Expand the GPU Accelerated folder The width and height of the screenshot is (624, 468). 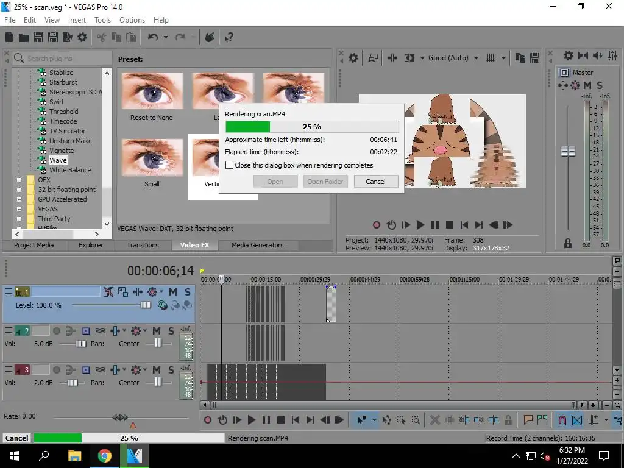click(x=19, y=199)
